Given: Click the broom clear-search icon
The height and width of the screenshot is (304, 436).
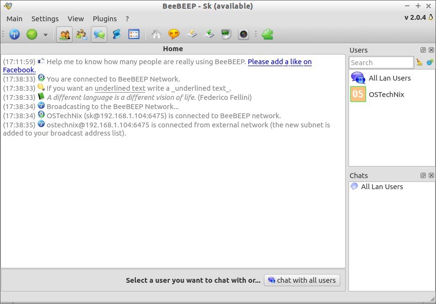Looking at the screenshot, I should click(419, 63).
